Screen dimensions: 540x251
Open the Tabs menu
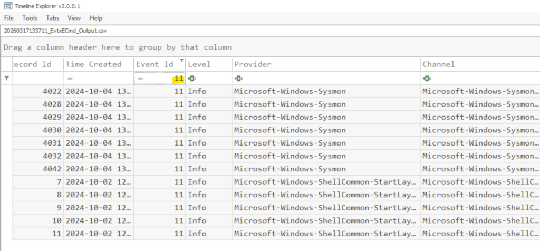[x=53, y=18]
